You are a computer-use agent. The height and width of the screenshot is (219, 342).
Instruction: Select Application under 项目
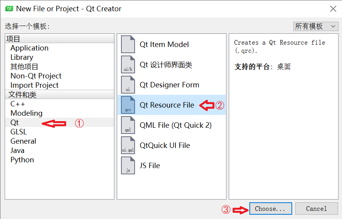coord(30,48)
